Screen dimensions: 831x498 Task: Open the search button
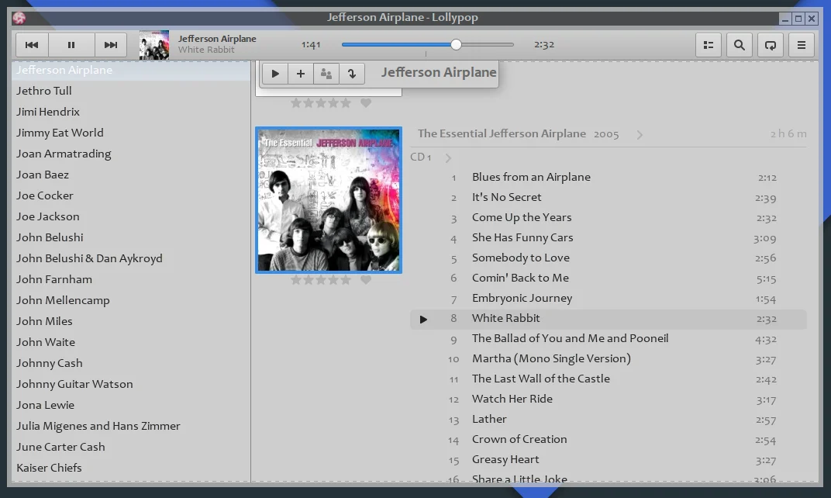[x=740, y=45]
